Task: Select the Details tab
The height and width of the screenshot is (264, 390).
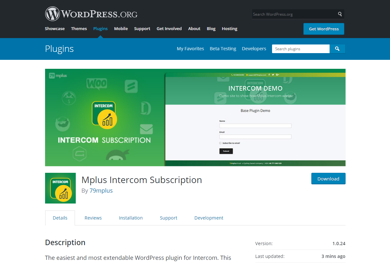Action: click(60, 218)
